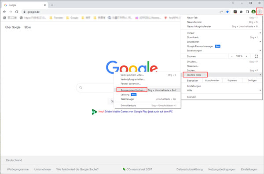Open Entwicklertools from the submenu
The image size is (264, 174).
147,105
